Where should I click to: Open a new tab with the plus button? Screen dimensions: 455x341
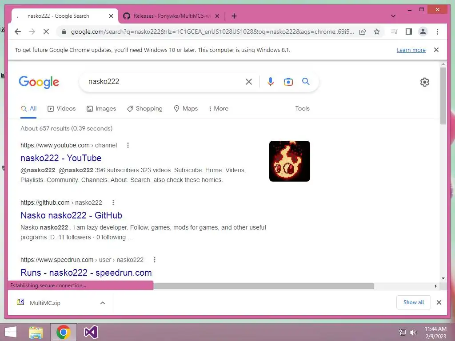click(234, 16)
